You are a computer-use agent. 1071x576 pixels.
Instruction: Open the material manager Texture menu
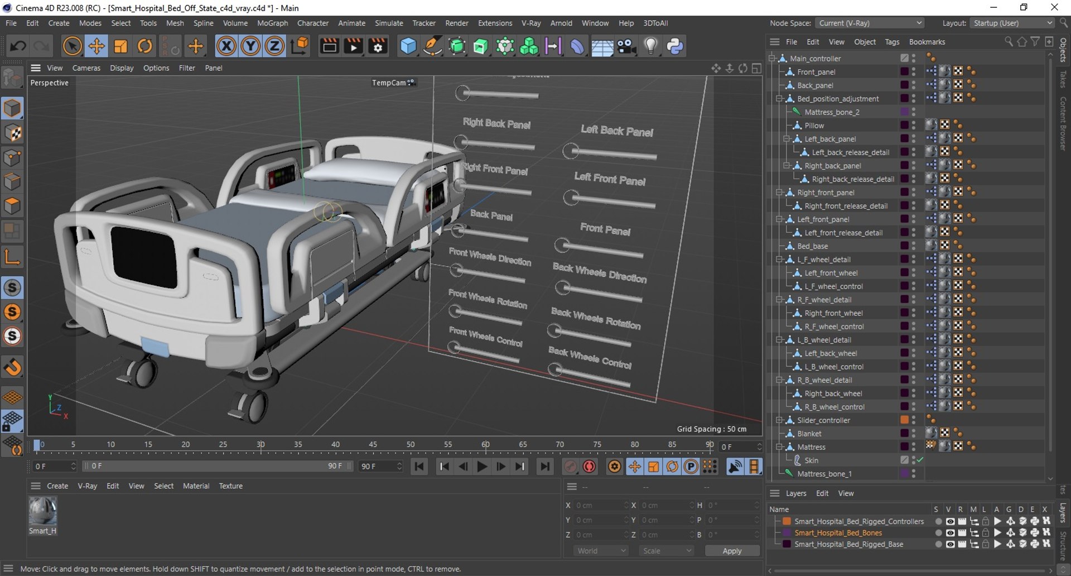(x=230, y=486)
